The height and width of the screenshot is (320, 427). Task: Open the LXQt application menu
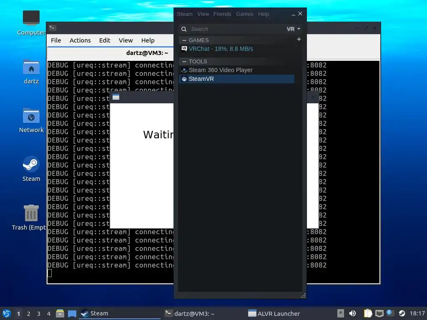pyautogui.click(x=7, y=313)
